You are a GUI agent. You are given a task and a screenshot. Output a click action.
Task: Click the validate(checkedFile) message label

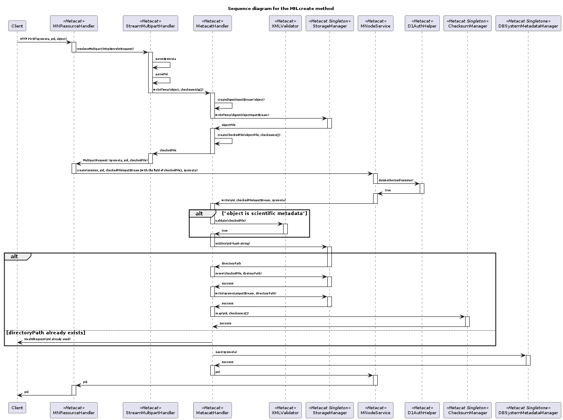tap(230, 220)
